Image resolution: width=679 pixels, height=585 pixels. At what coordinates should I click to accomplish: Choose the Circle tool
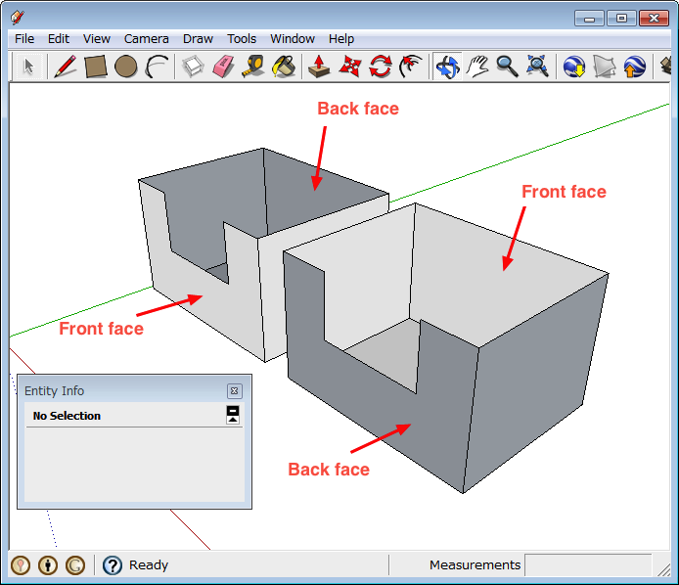tap(126, 67)
